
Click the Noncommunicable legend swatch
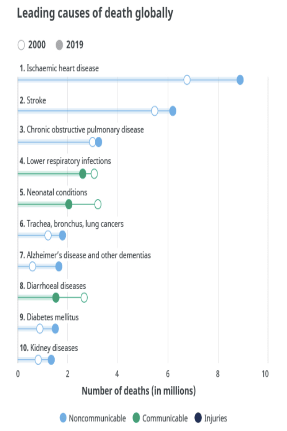[x=63, y=418]
